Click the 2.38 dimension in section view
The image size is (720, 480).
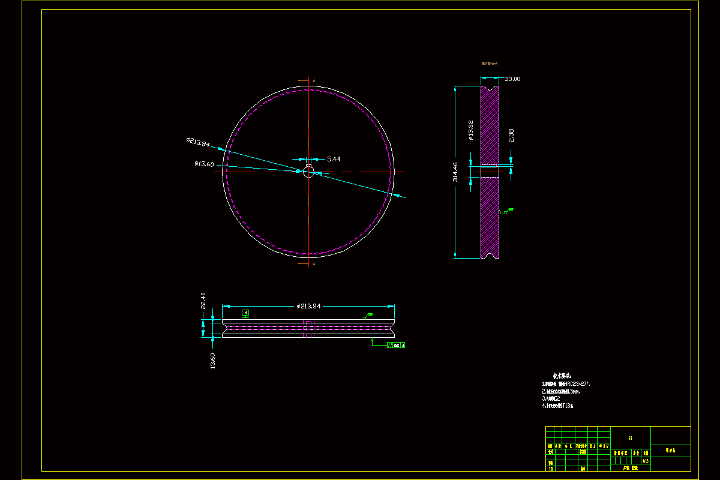pyautogui.click(x=511, y=135)
